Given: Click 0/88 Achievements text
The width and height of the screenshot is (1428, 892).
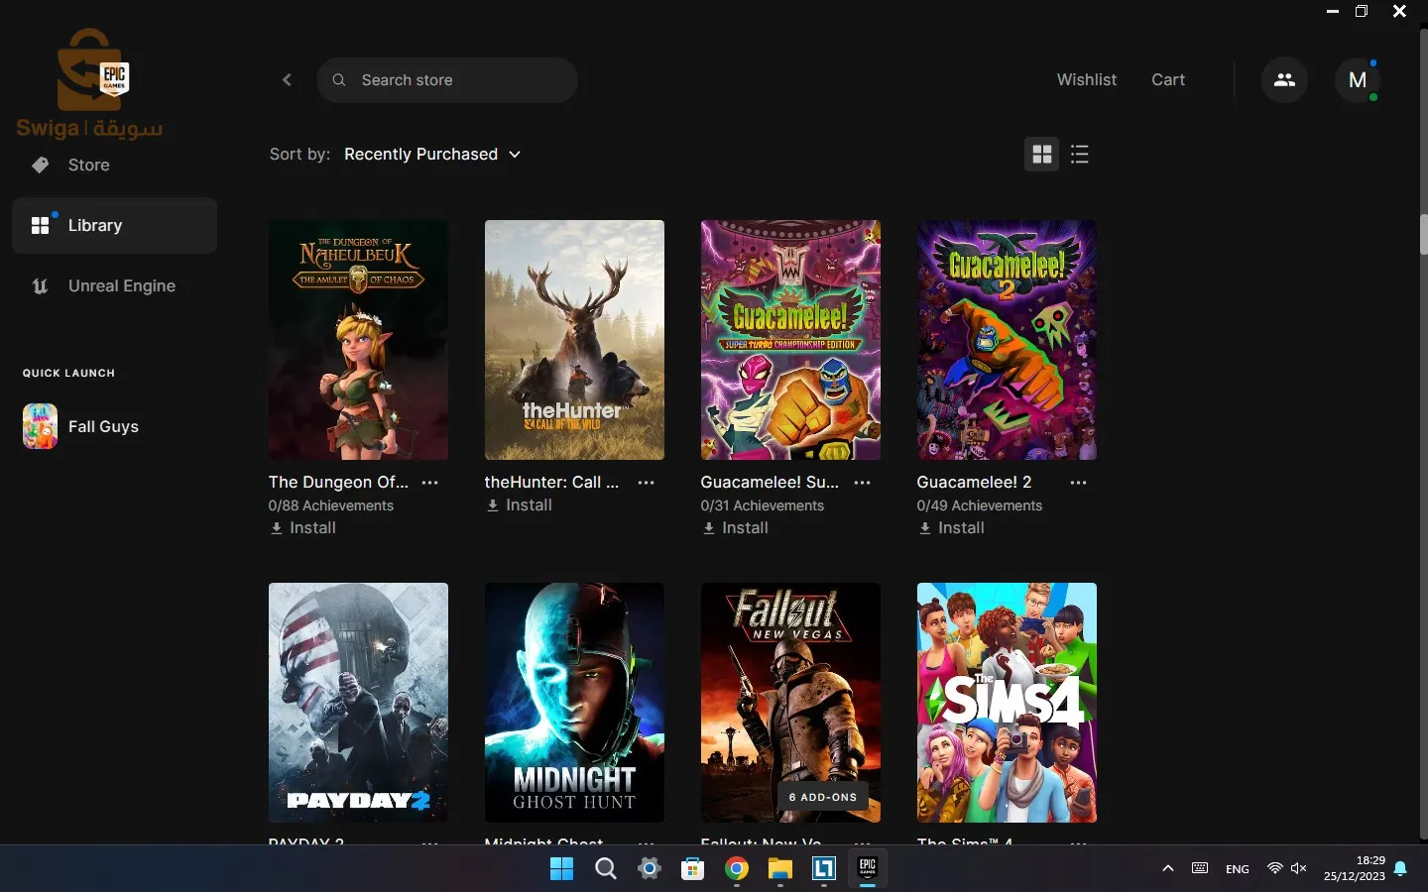Looking at the screenshot, I should pyautogui.click(x=331, y=505).
